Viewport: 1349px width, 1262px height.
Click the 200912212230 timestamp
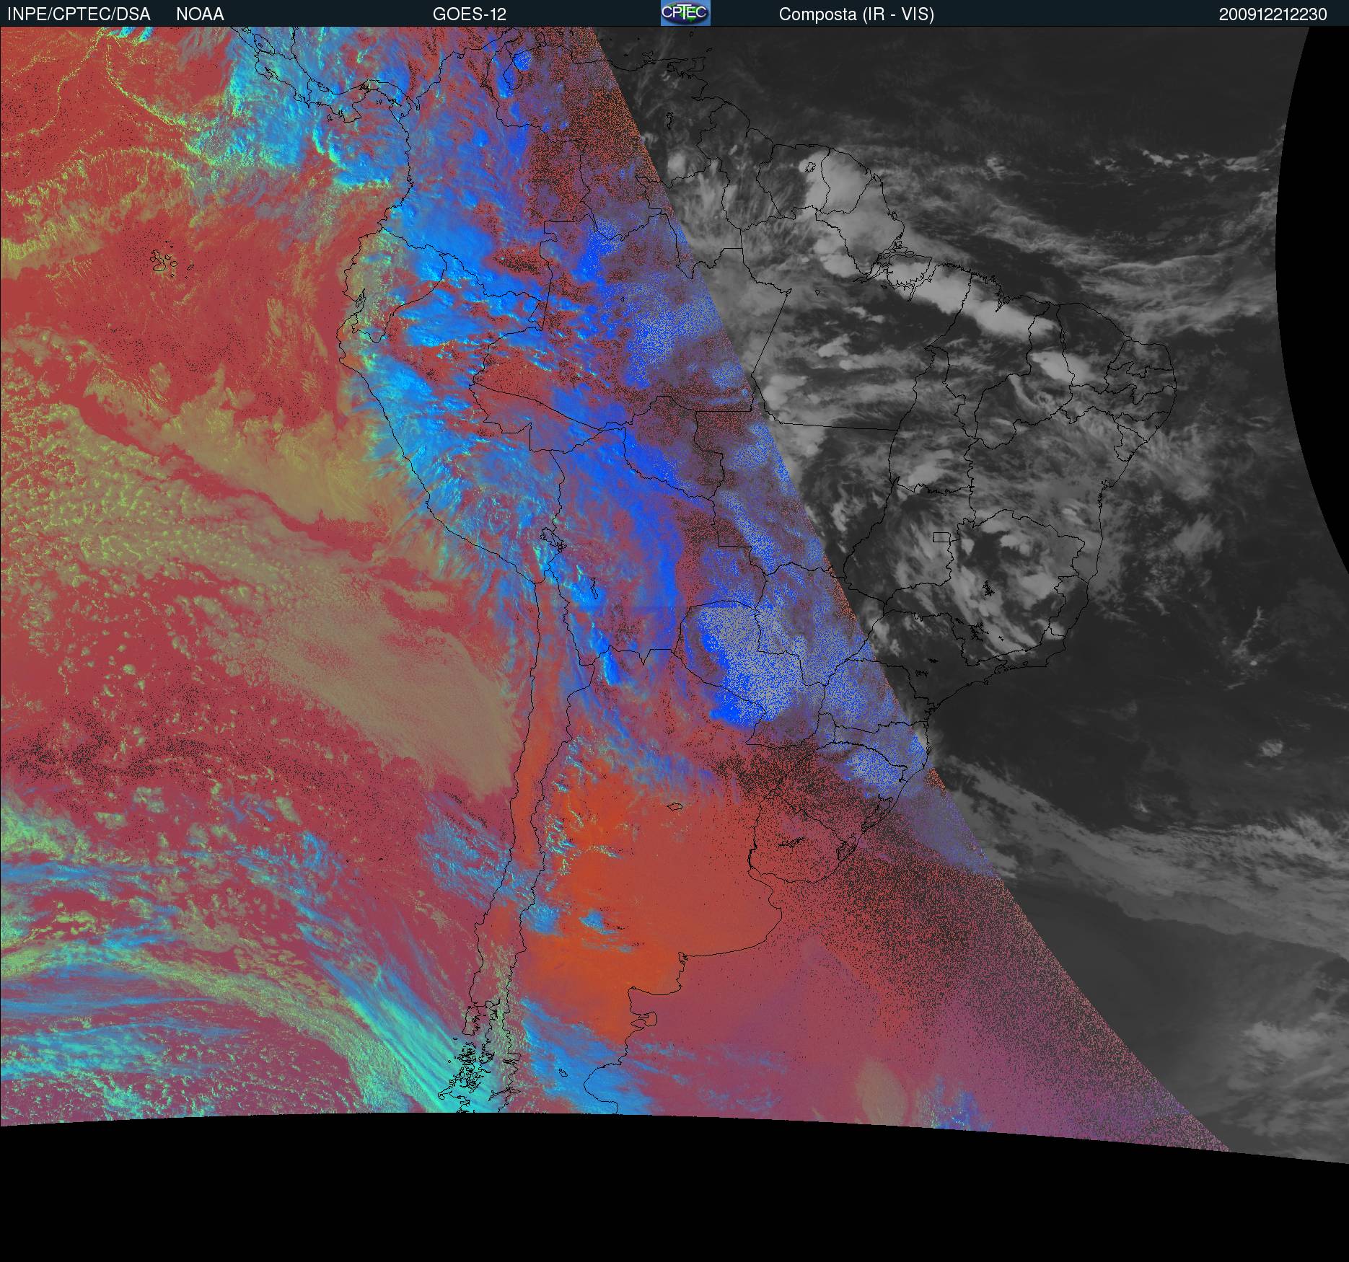pos(1273,14)
